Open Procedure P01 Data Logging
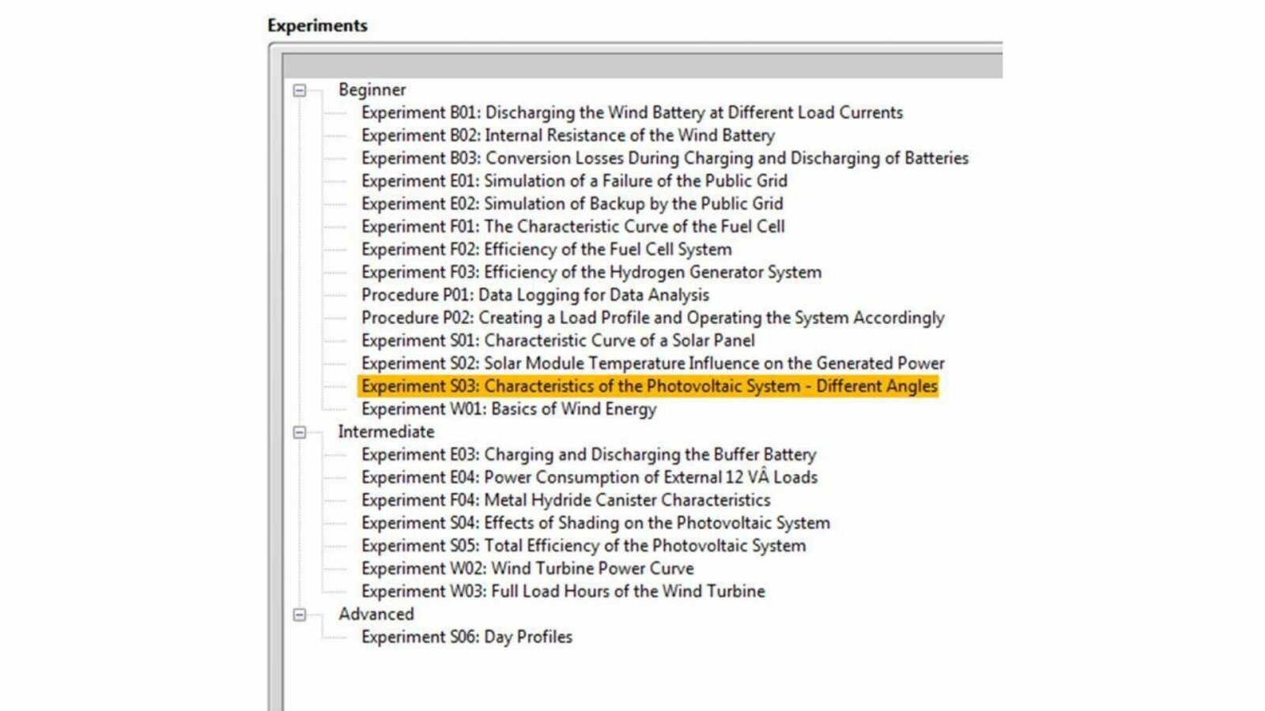 tap(535, 295)
